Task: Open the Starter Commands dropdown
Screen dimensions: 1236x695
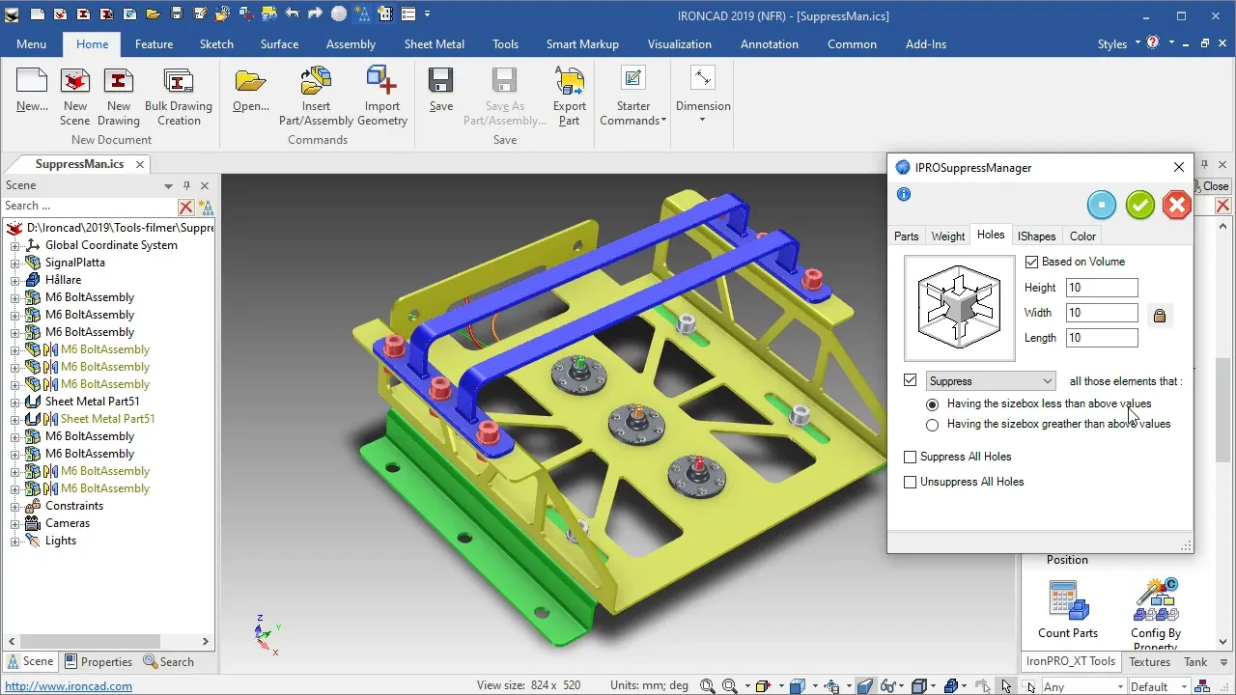Action: [x=633, y=97]
